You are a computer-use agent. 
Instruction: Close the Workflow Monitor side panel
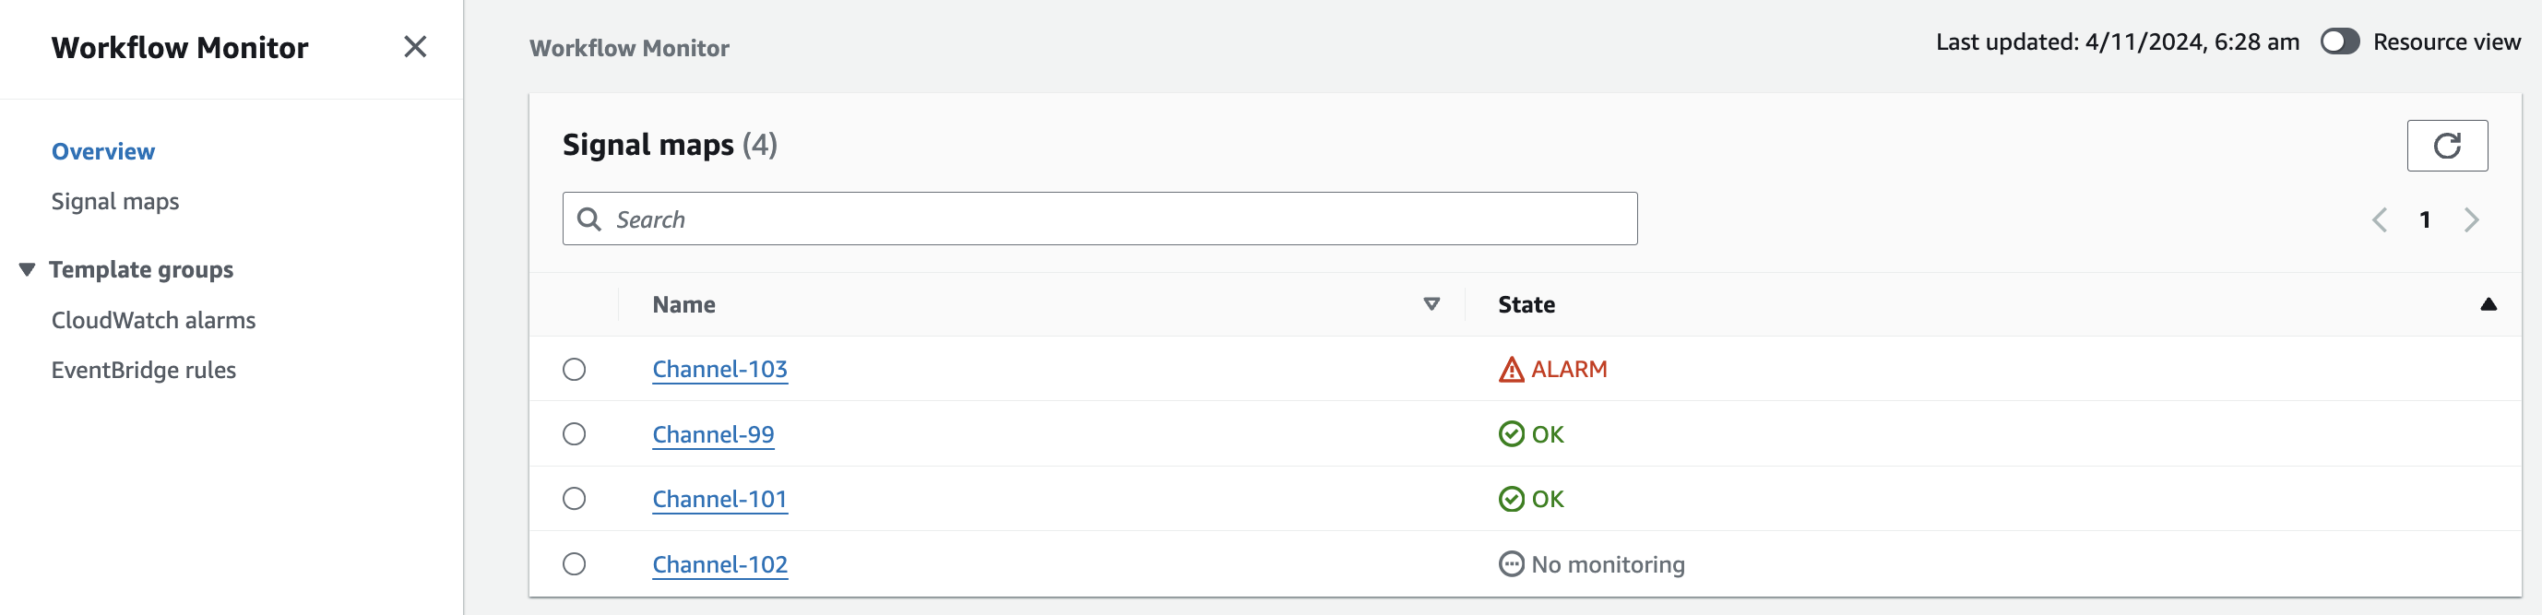click(415, 46)
